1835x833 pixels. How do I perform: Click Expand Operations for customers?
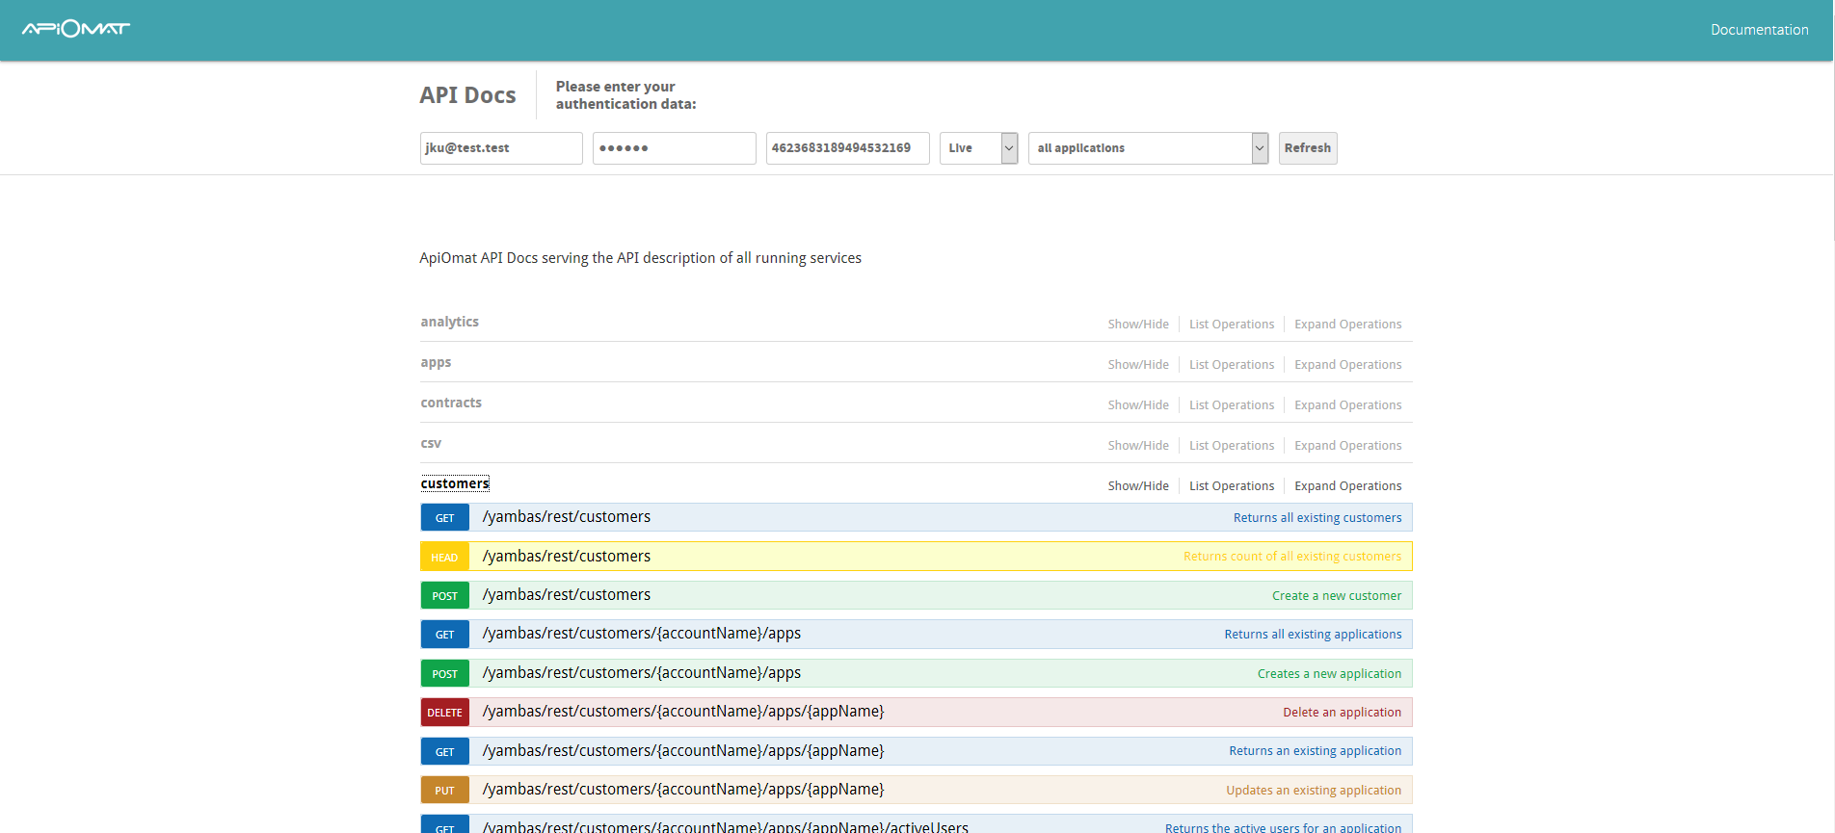[1348, 486]
